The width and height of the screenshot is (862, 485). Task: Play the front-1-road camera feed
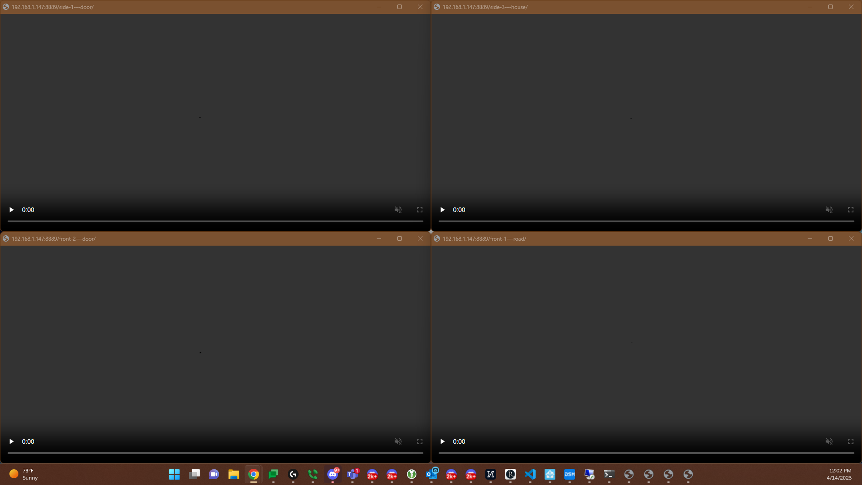442,441
